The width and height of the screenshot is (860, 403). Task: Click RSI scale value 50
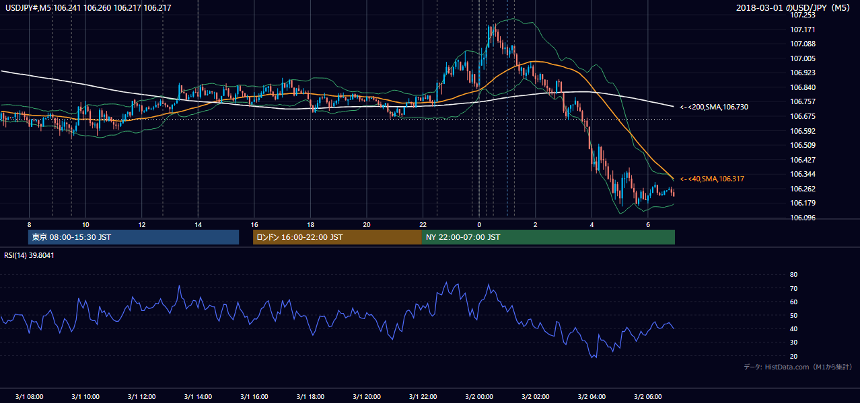point(793,315)
